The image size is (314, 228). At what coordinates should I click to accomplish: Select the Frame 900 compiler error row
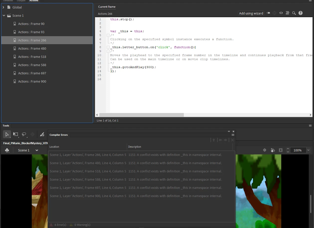pyautogui.click(x=141, y=196)
